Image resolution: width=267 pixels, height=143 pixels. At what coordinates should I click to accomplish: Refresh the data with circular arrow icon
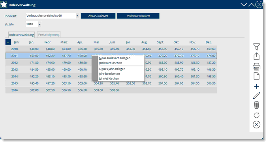[256, 115]
